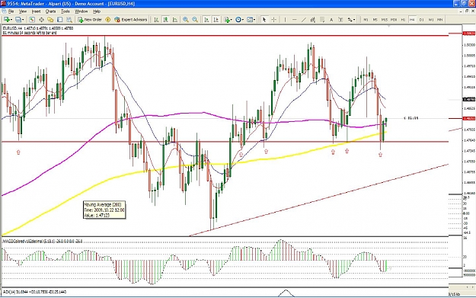
Task: Switch to the M30 timeframe
Action: pos(394,20)
